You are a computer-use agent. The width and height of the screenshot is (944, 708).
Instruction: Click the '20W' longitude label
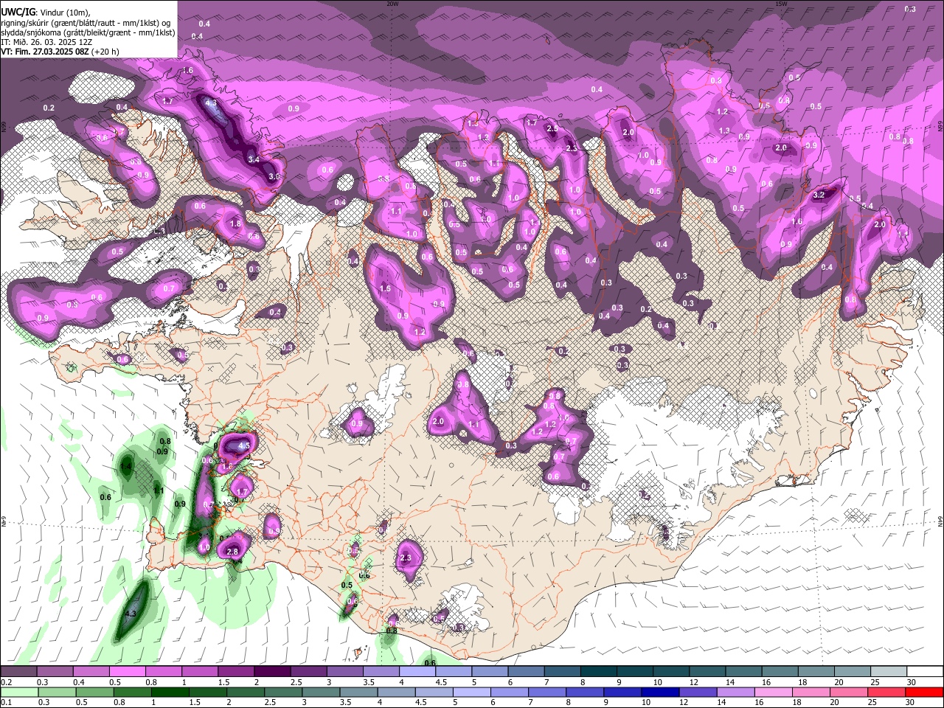click(392, 3)
